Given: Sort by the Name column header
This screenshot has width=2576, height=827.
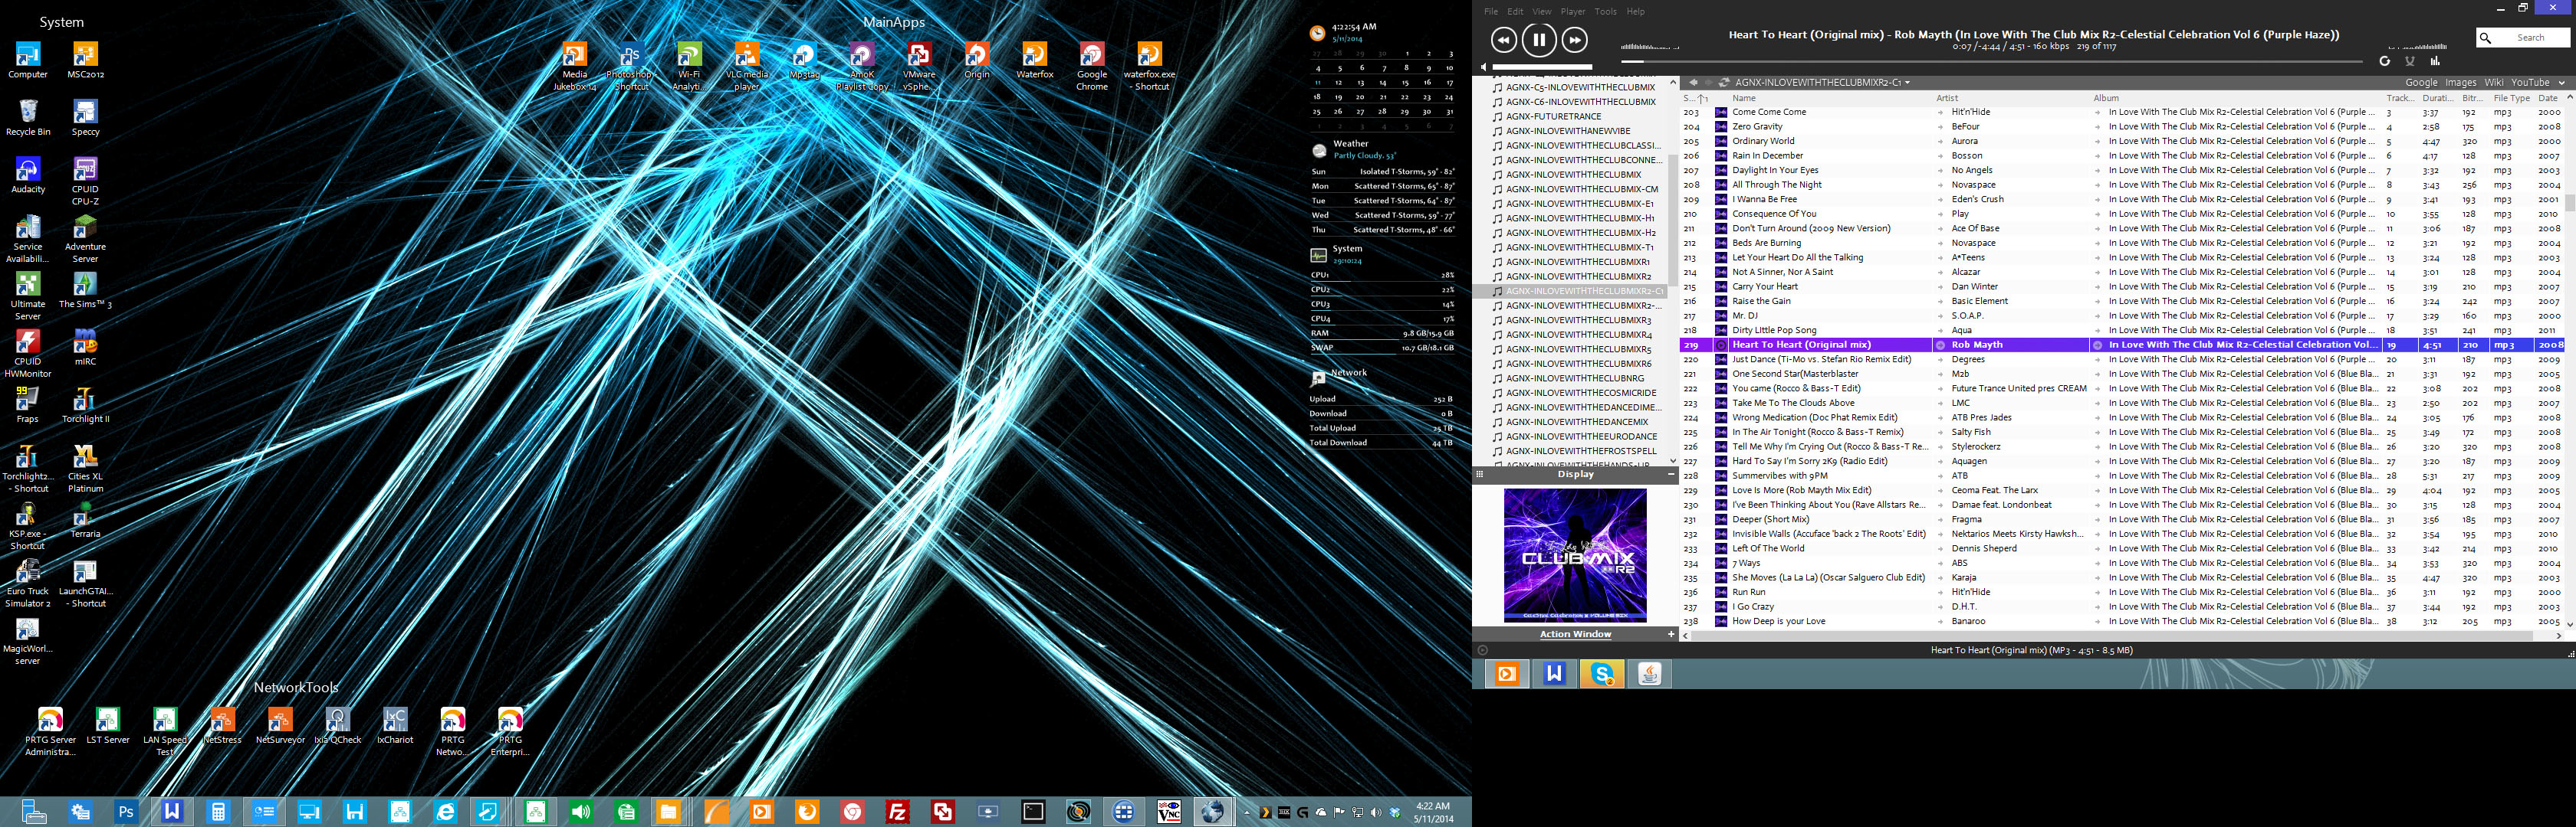Looking at the screenshot, I should pos(1743,98).
